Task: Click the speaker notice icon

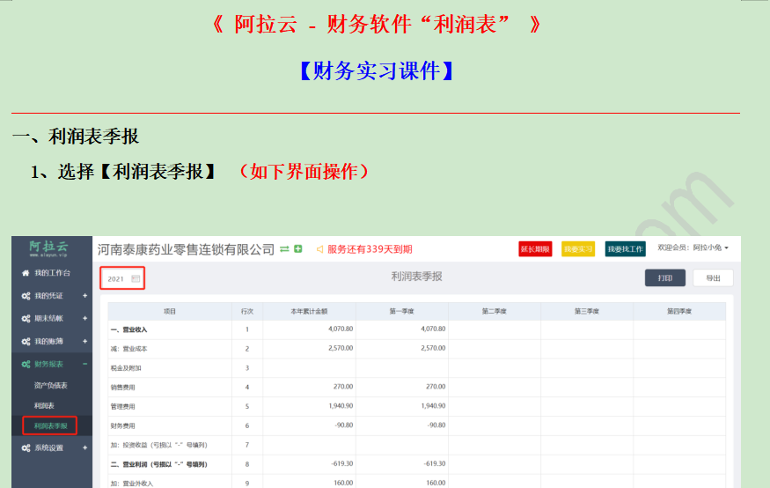Action: point(319,249)
